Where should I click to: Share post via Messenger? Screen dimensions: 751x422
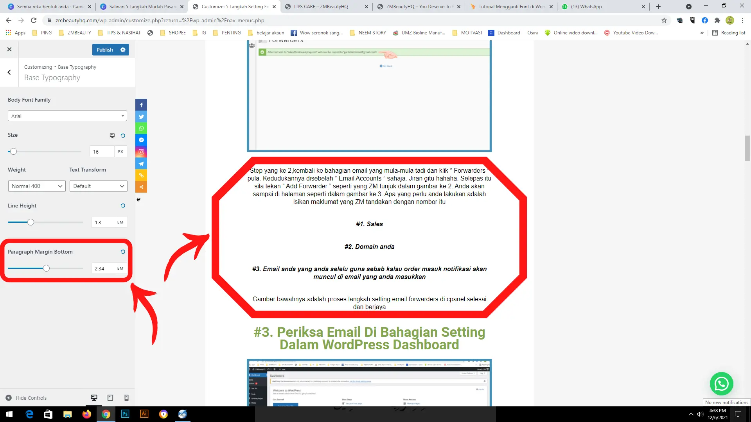point(141,140)
